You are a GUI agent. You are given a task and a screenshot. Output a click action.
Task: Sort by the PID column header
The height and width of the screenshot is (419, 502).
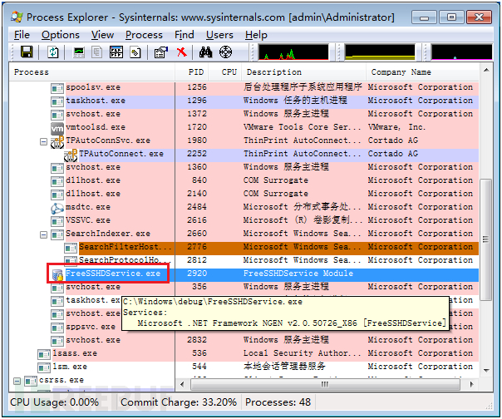click(192, 72)
